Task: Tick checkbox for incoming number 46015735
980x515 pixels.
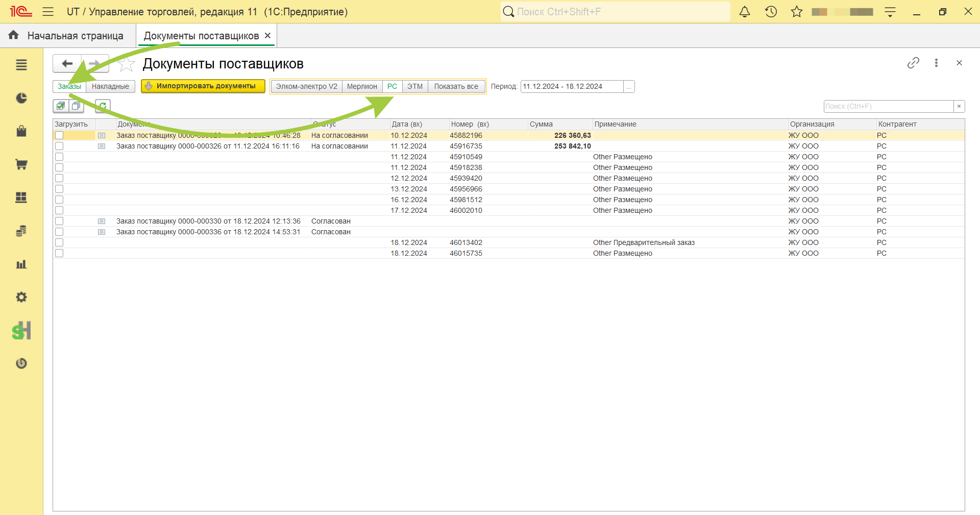Action: coord(59,253)
